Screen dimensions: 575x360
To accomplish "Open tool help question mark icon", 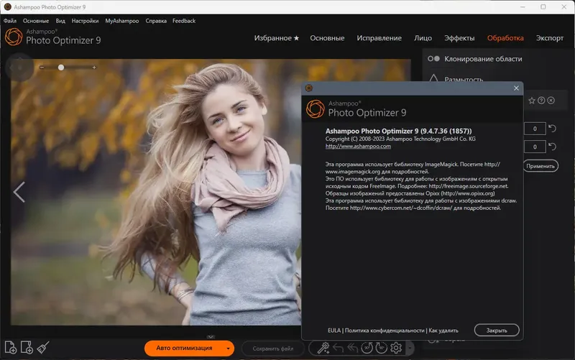I will pos(541,101).
